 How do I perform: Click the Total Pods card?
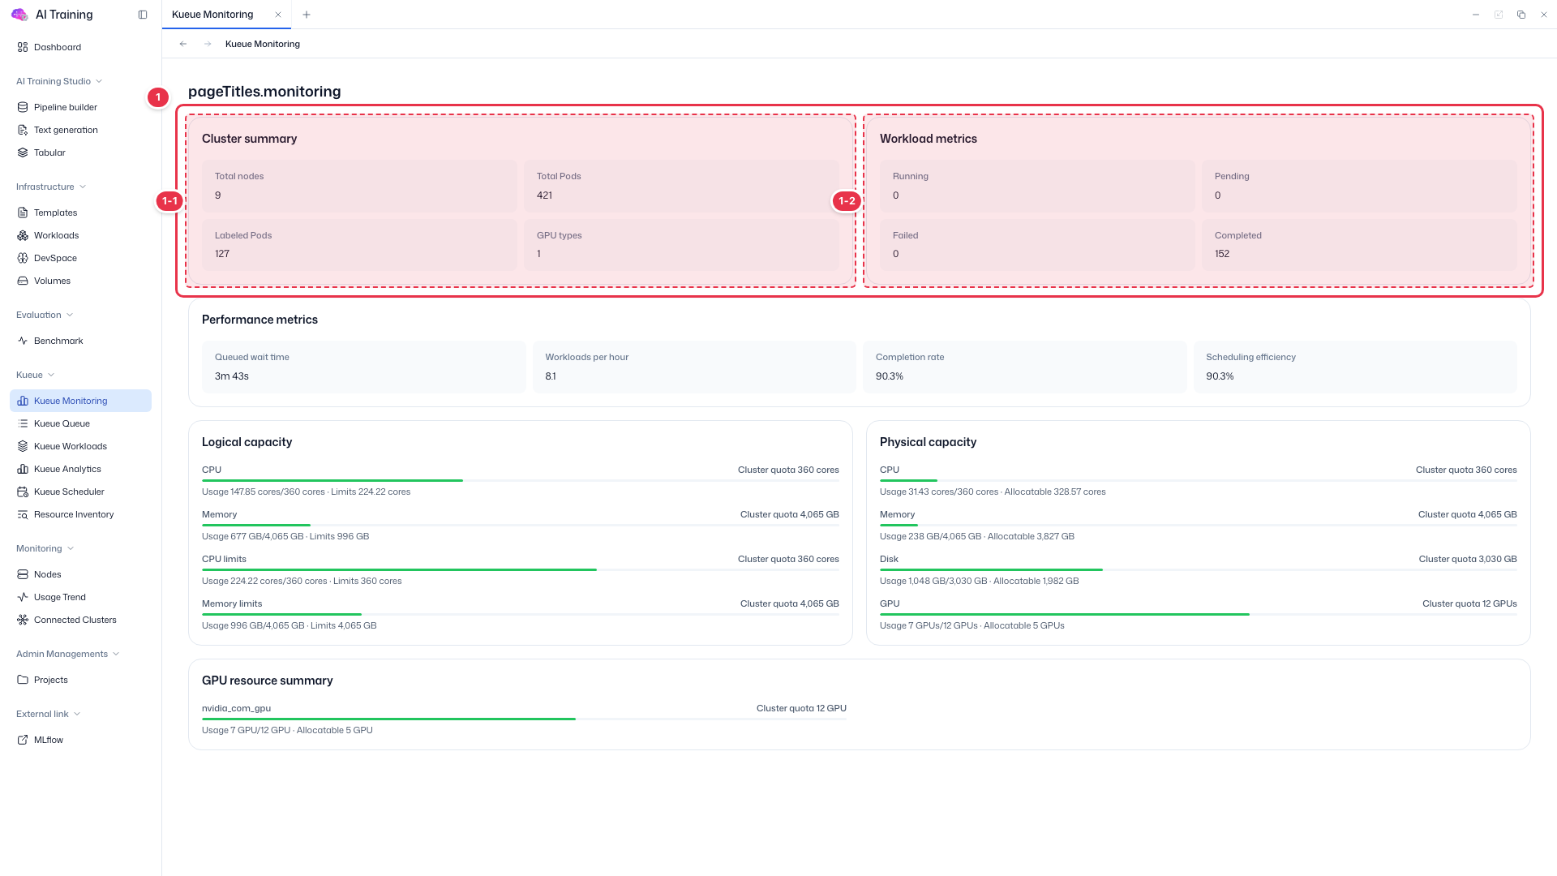(682, 186)
